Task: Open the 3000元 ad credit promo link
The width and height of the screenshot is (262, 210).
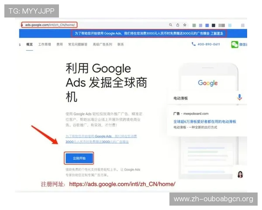Action: [x=101, y=139]
